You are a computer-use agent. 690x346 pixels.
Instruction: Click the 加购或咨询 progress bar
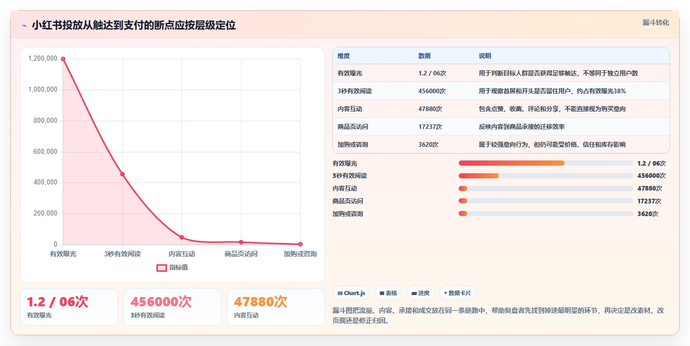[546, 214]
